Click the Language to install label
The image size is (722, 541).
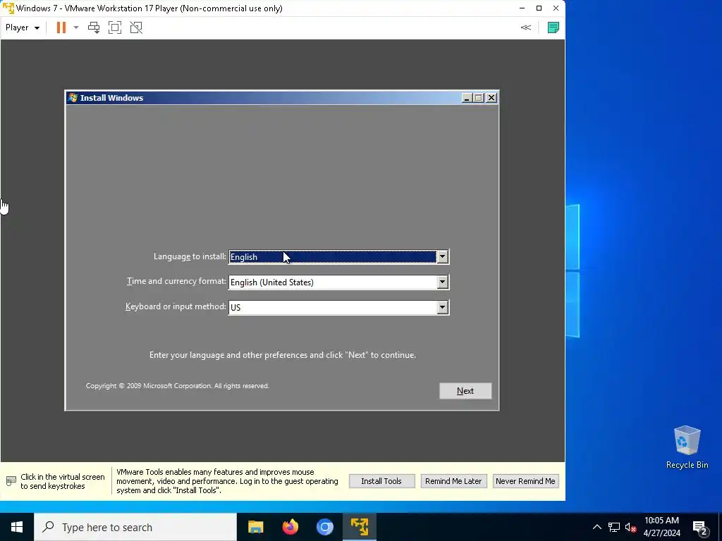[x=190, y=256]
